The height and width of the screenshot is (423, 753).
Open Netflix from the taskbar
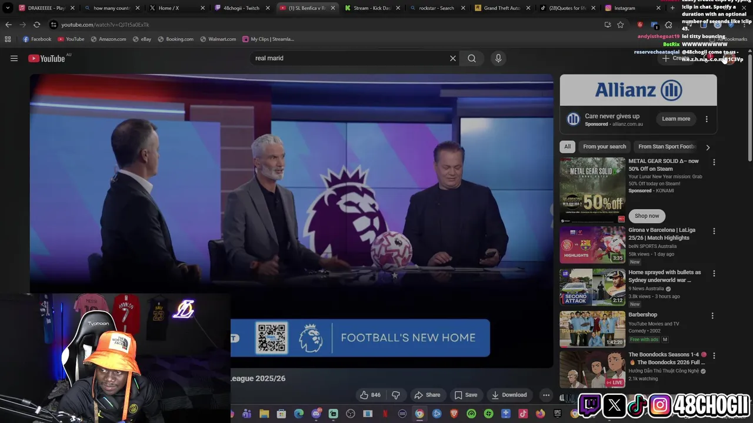click(x=385, y=414)
